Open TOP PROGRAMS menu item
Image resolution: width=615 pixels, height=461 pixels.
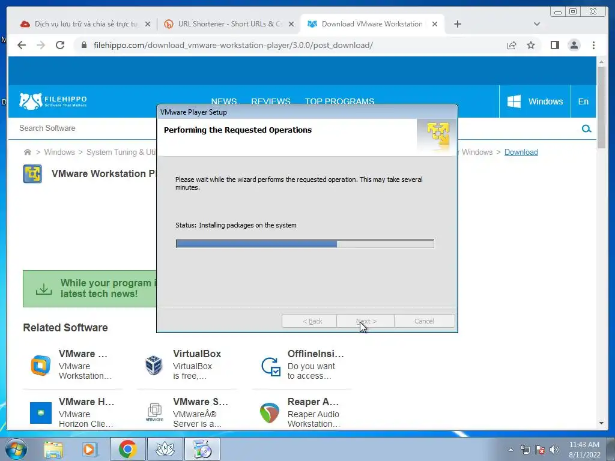[340, 101]
